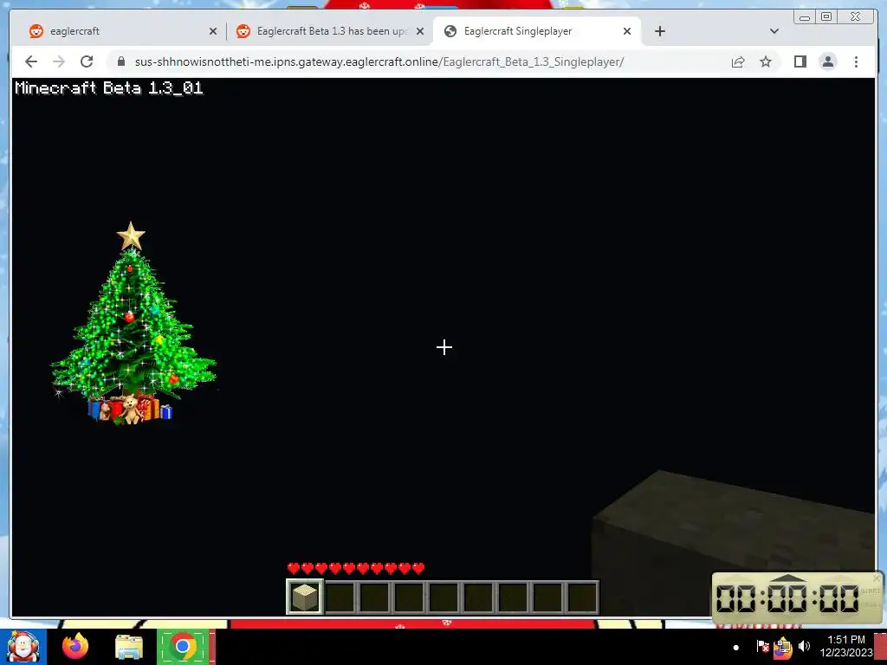The image size is (887, 665).
Task: Click the star atop the Christmas tree
Action: (131, 236)
